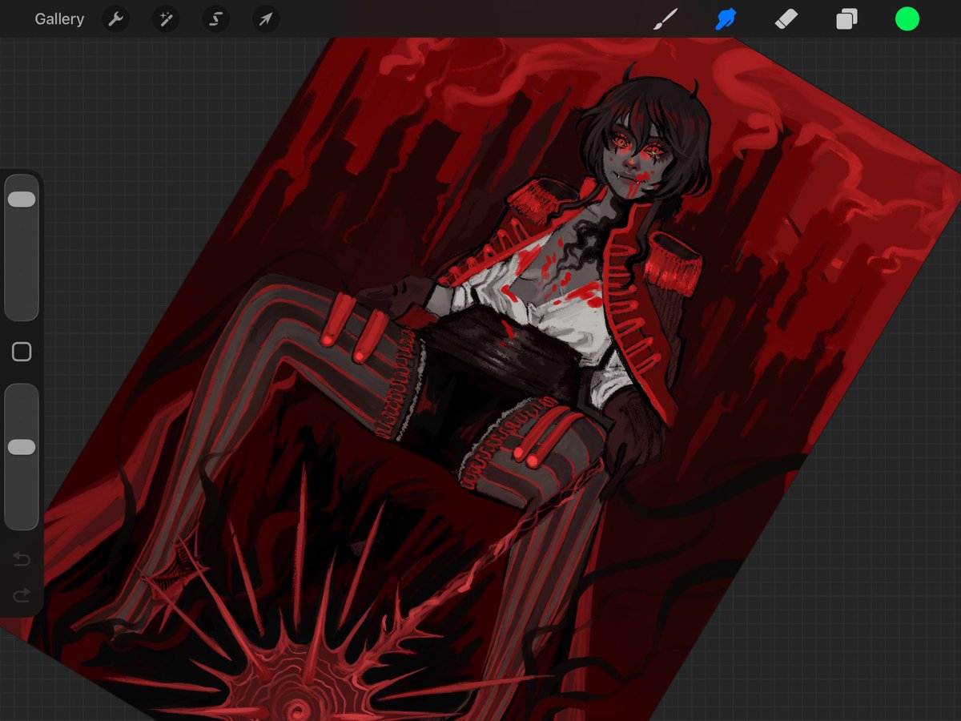Open the green active color picker
Screen dimensions: 961x721
click(x=907, y=19)
